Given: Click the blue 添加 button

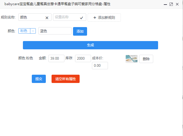Looking at the screenshot, I should pos(80,31).
